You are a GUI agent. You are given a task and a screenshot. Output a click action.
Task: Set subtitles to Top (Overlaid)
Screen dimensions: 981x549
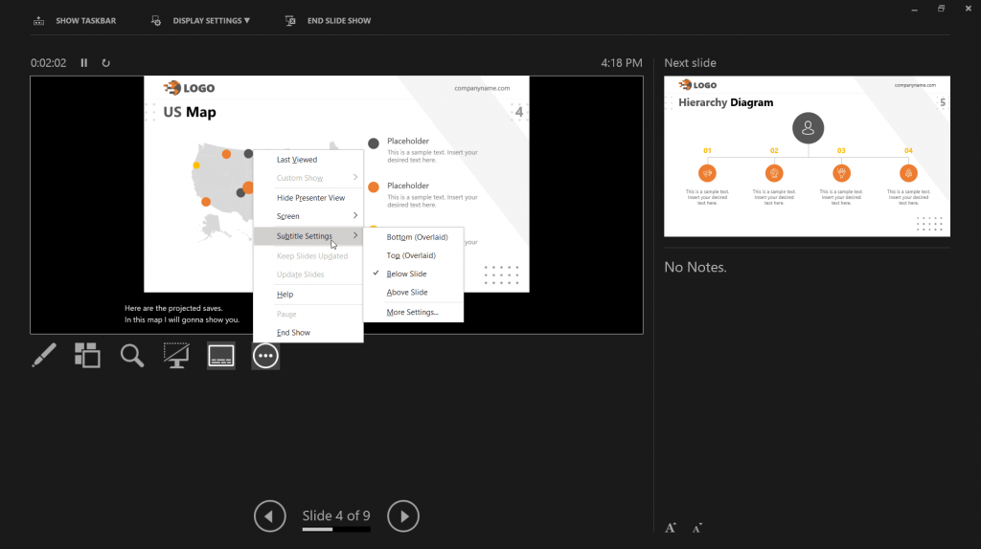pyautogui.click(x=414, y=254)
